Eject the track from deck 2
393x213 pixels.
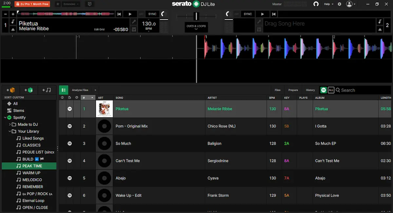(x=380, y=29)
